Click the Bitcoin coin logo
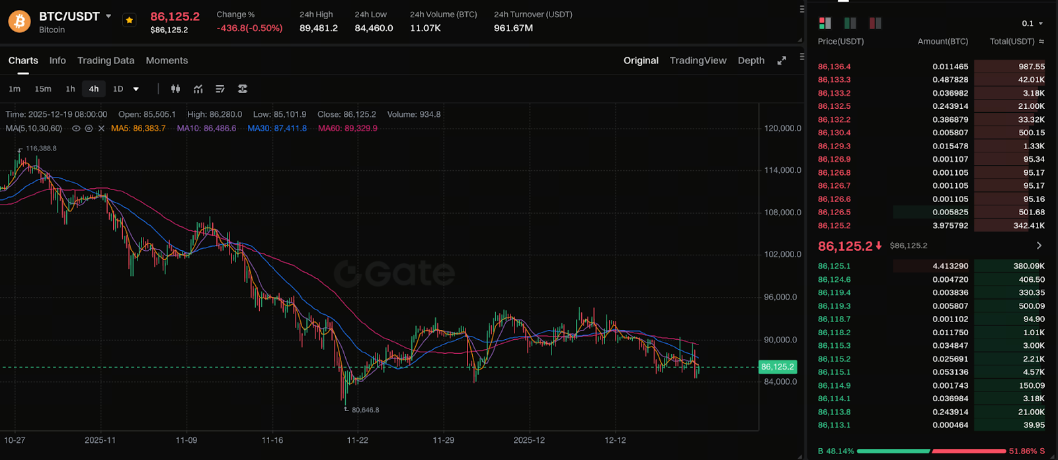This screenshot has height=460, width=1058. 19,22
